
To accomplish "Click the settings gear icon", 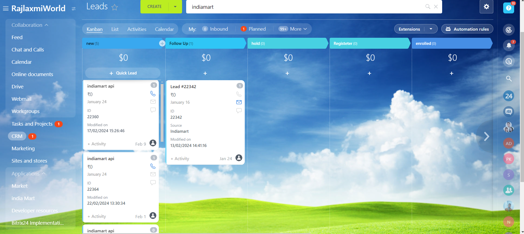I will (486, 7).
